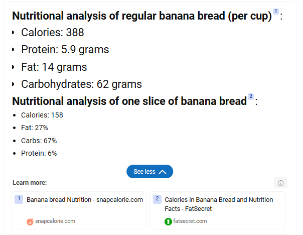Screen dimensions: 303x235
Task: Click the snapcalorie.com domain text
Action: click(x=55, y=221)
